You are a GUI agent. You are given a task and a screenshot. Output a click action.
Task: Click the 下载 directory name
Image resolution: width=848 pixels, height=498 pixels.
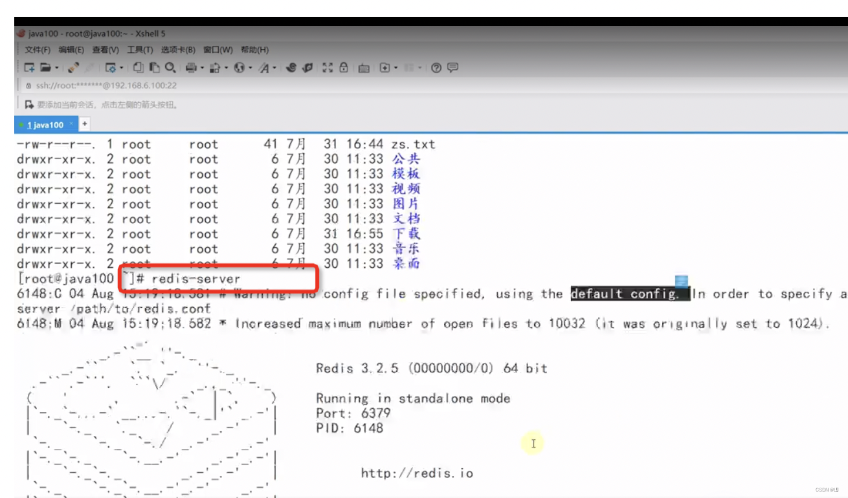click(x=406, y=233)
